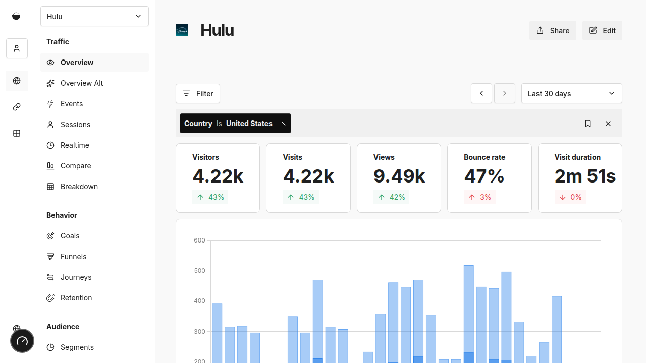The width and height of the screenshot is (646, 363).
Task: Click the globe icon above the speedometer button
Action: 17,329
